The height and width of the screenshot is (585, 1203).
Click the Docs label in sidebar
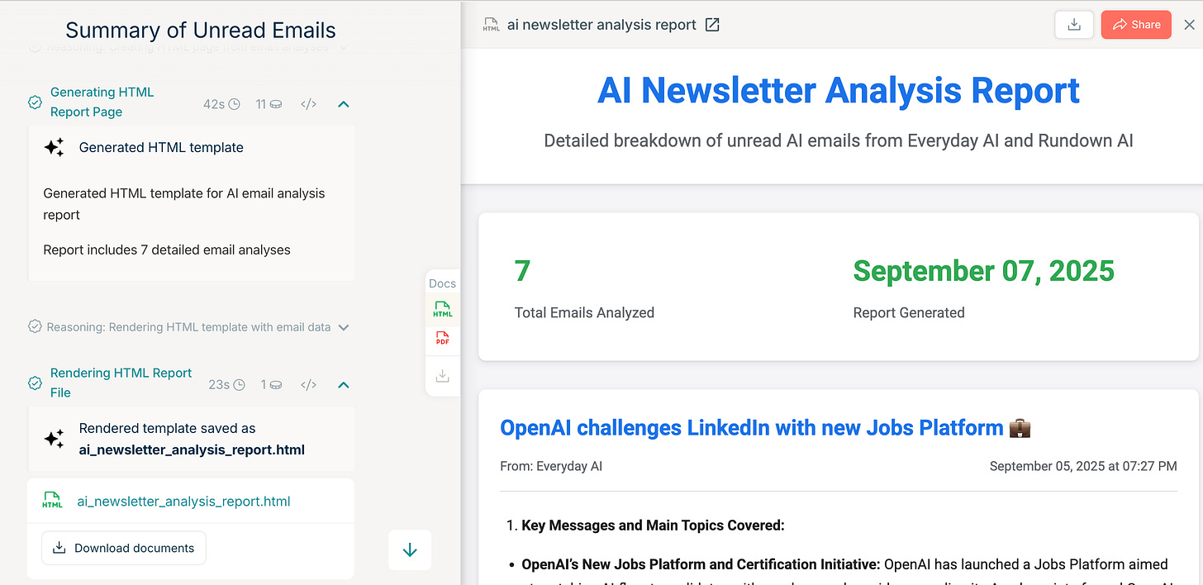pyautogui.click(x=443, y=283)
